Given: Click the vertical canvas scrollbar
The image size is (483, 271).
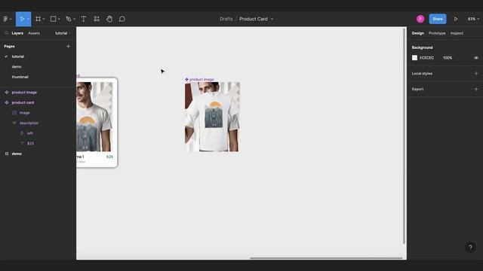Looking at the screenshot, I should click(404, 136).
